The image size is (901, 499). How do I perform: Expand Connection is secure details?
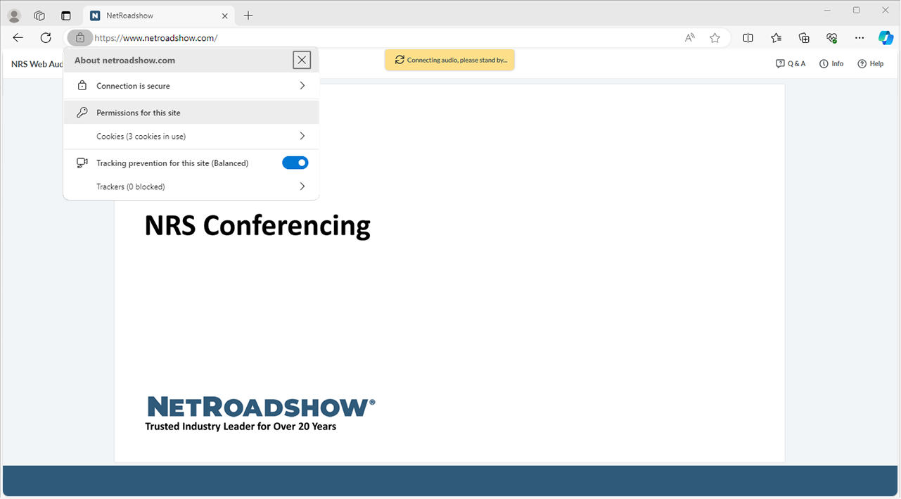191,85
